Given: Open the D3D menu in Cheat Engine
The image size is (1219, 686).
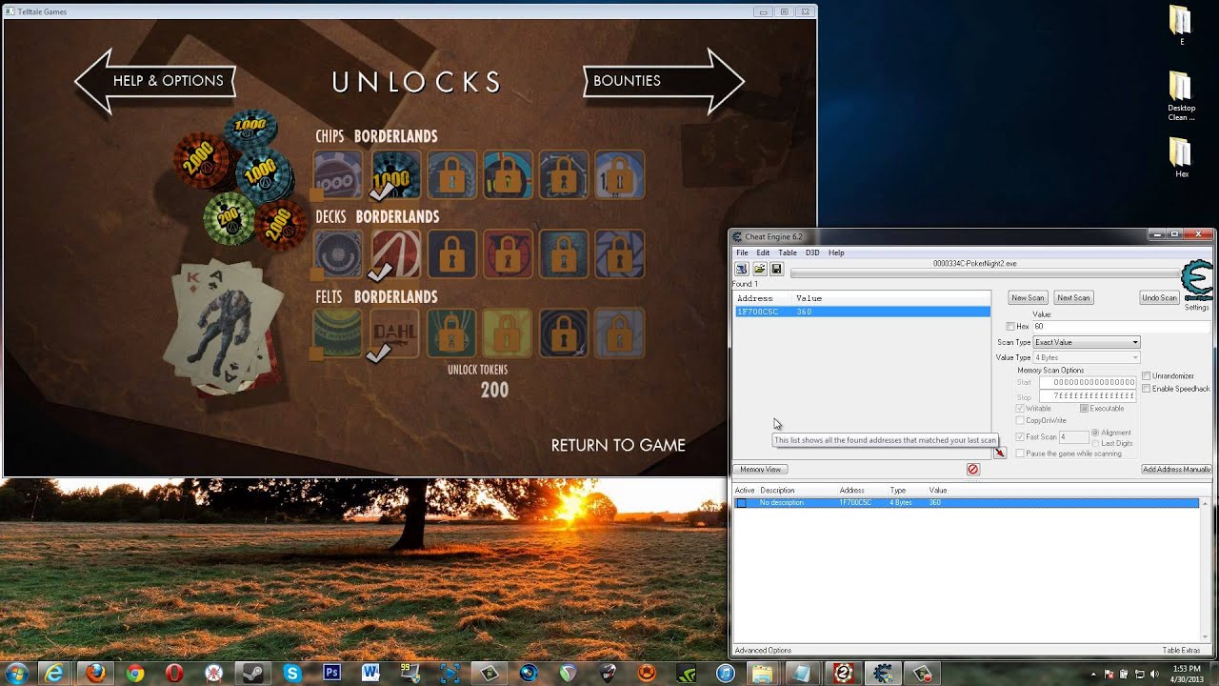Looking at the screenshot, I should tap(812, 252).
